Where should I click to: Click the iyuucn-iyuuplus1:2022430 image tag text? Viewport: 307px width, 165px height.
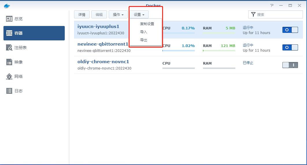[101, 33]
